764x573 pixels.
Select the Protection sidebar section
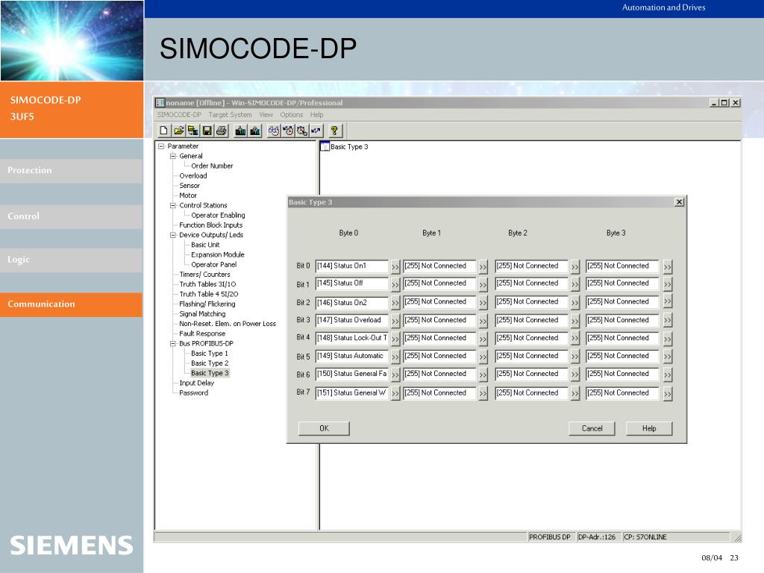pos(71,171)
